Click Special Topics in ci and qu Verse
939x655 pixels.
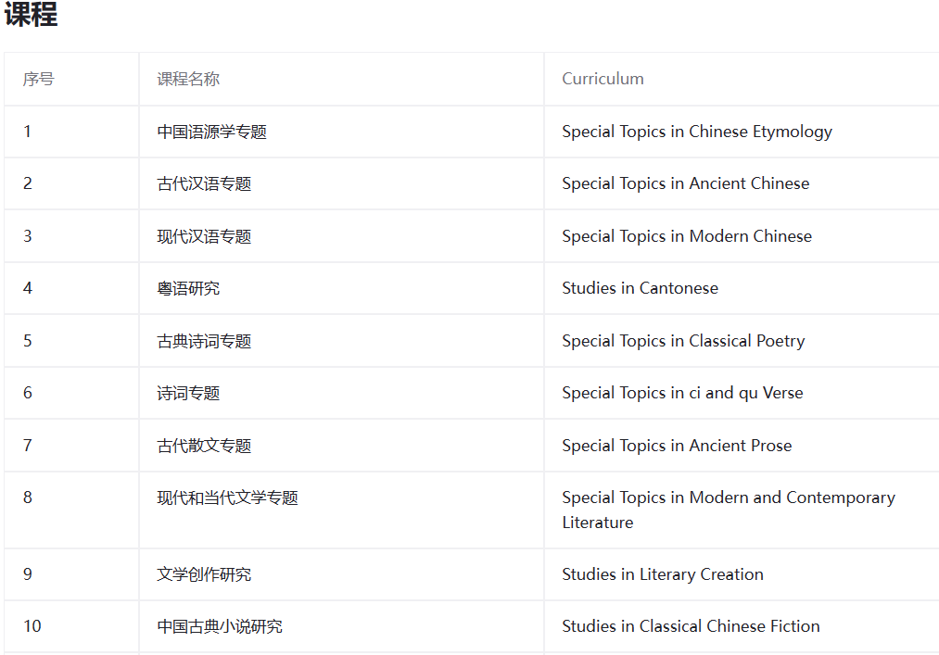[x=682, y=393]
